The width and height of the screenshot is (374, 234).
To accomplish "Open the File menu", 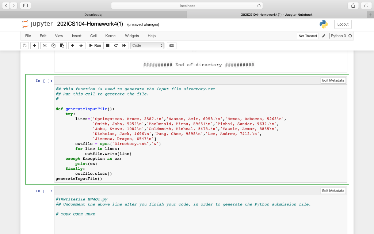I will pos(28,36).
